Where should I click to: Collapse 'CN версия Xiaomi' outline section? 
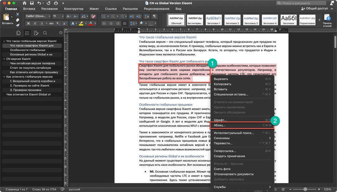(4, 59)
